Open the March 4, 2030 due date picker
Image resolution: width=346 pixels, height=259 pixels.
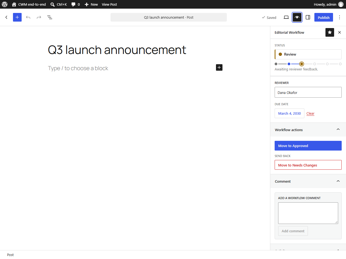[290, 113]
